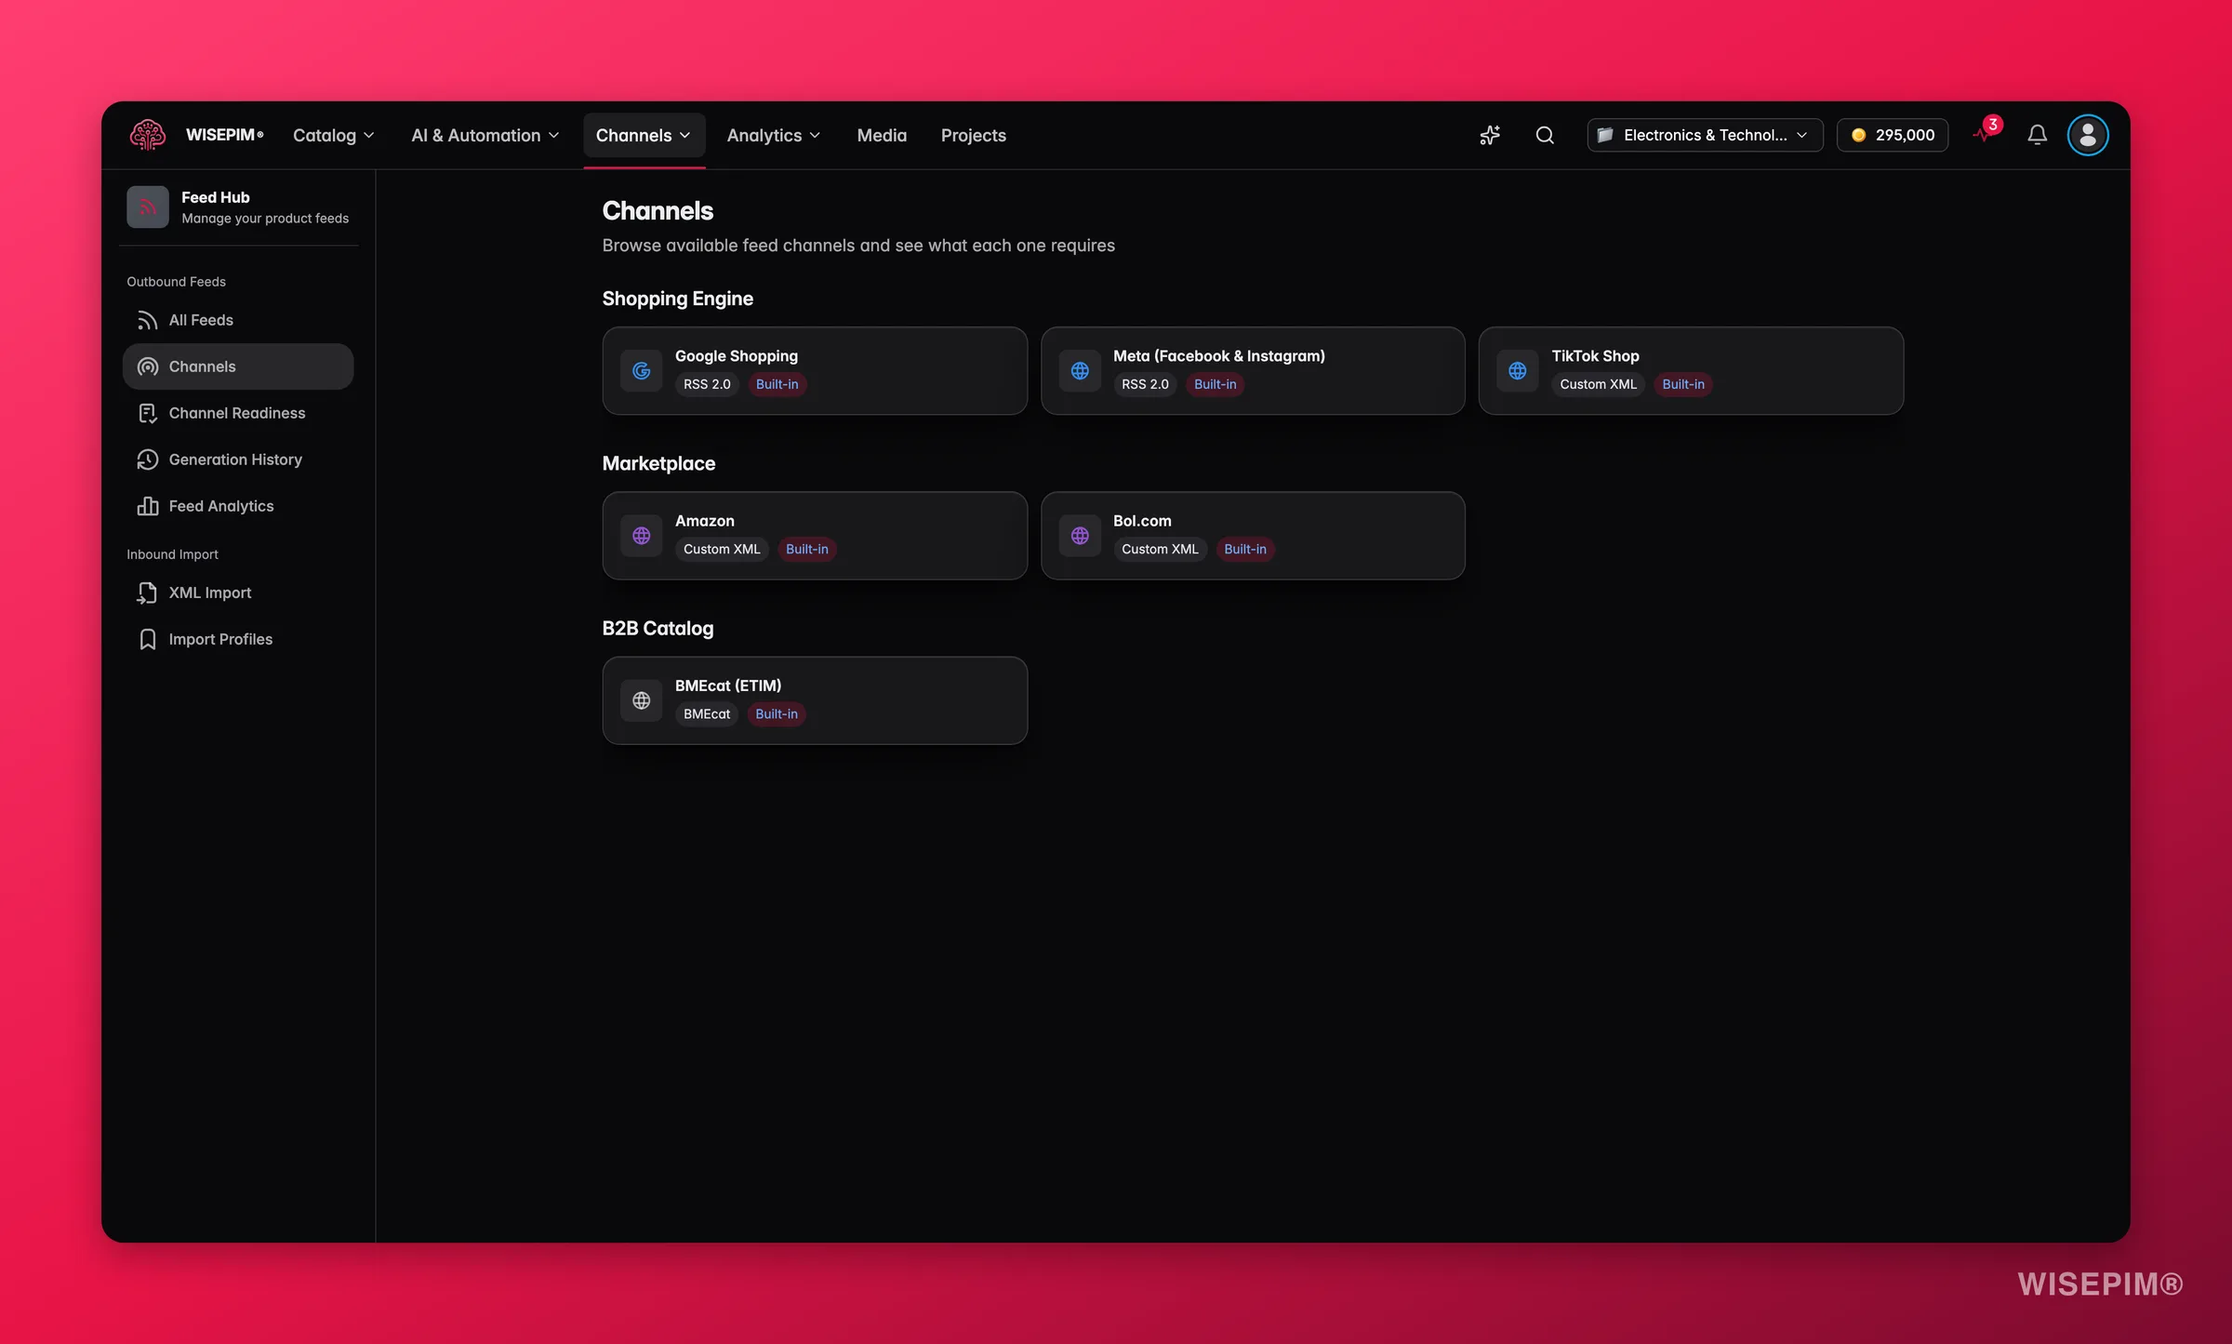The height and width of the screenshot is (1344, 2232).
Task: Open All Feeds in sidebar
Action: [238, 320]
